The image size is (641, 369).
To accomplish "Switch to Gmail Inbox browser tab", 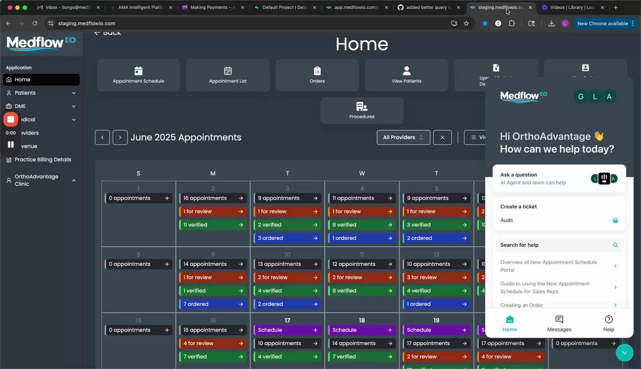I will 69,7.
